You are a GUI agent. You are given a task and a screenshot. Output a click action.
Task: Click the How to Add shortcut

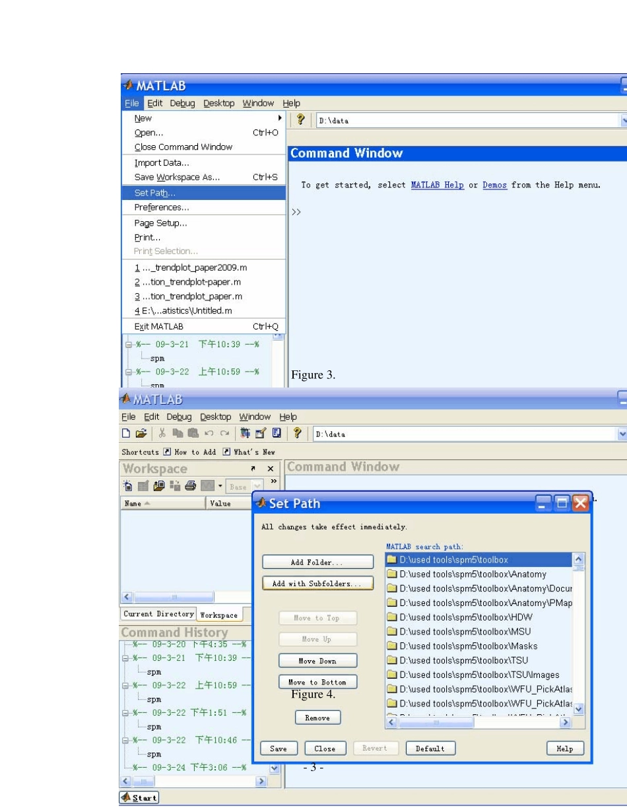tap(189, 452)
